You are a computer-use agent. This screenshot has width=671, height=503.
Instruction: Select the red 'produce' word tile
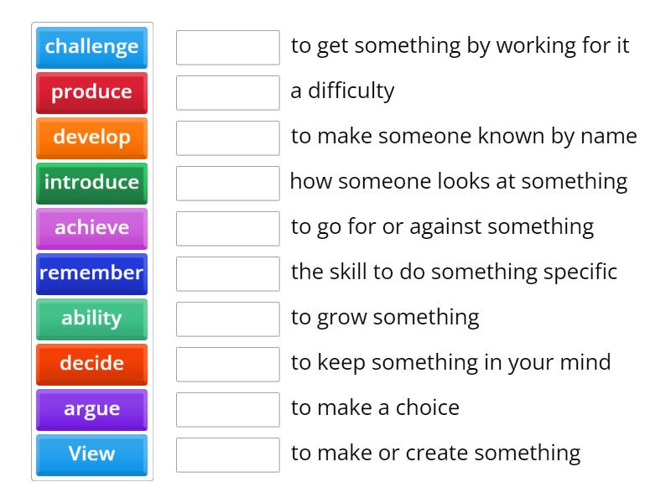91,93
